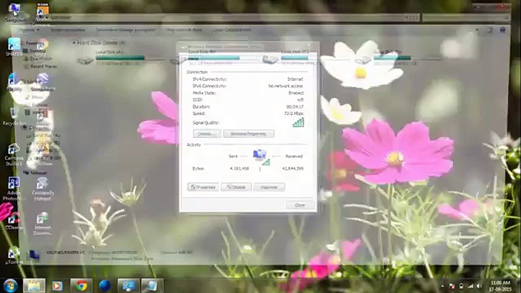The height and width of the screenshot is (293, 521).
Task: Click the volume speaker tray icon
Action: point(479,286)
